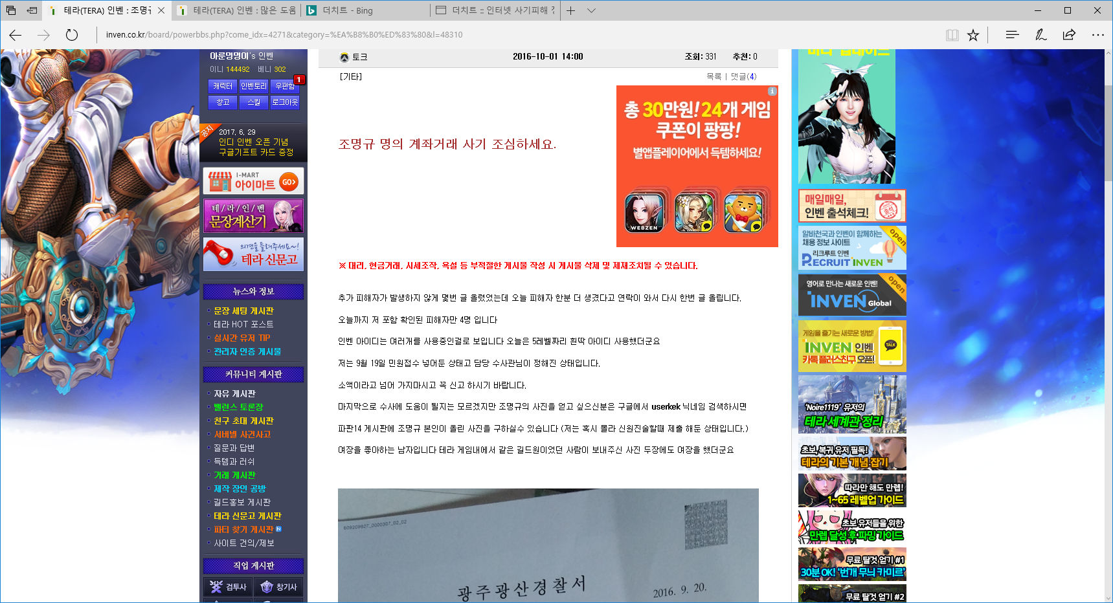Close the active 테라 인벤 tab
Screen dimensions: 1113x603
(161, 10)
